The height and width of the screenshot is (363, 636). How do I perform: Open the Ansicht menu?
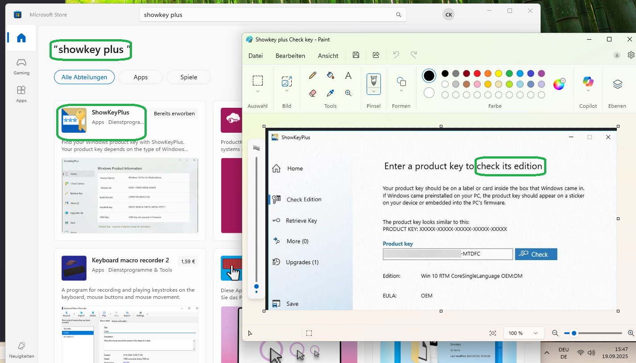[328, 56]
